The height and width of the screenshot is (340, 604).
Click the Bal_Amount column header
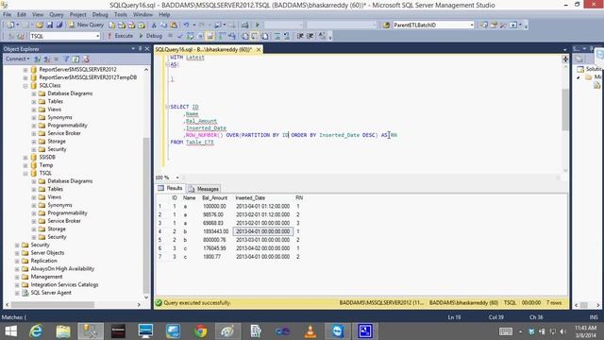click(x=214, y=197)
